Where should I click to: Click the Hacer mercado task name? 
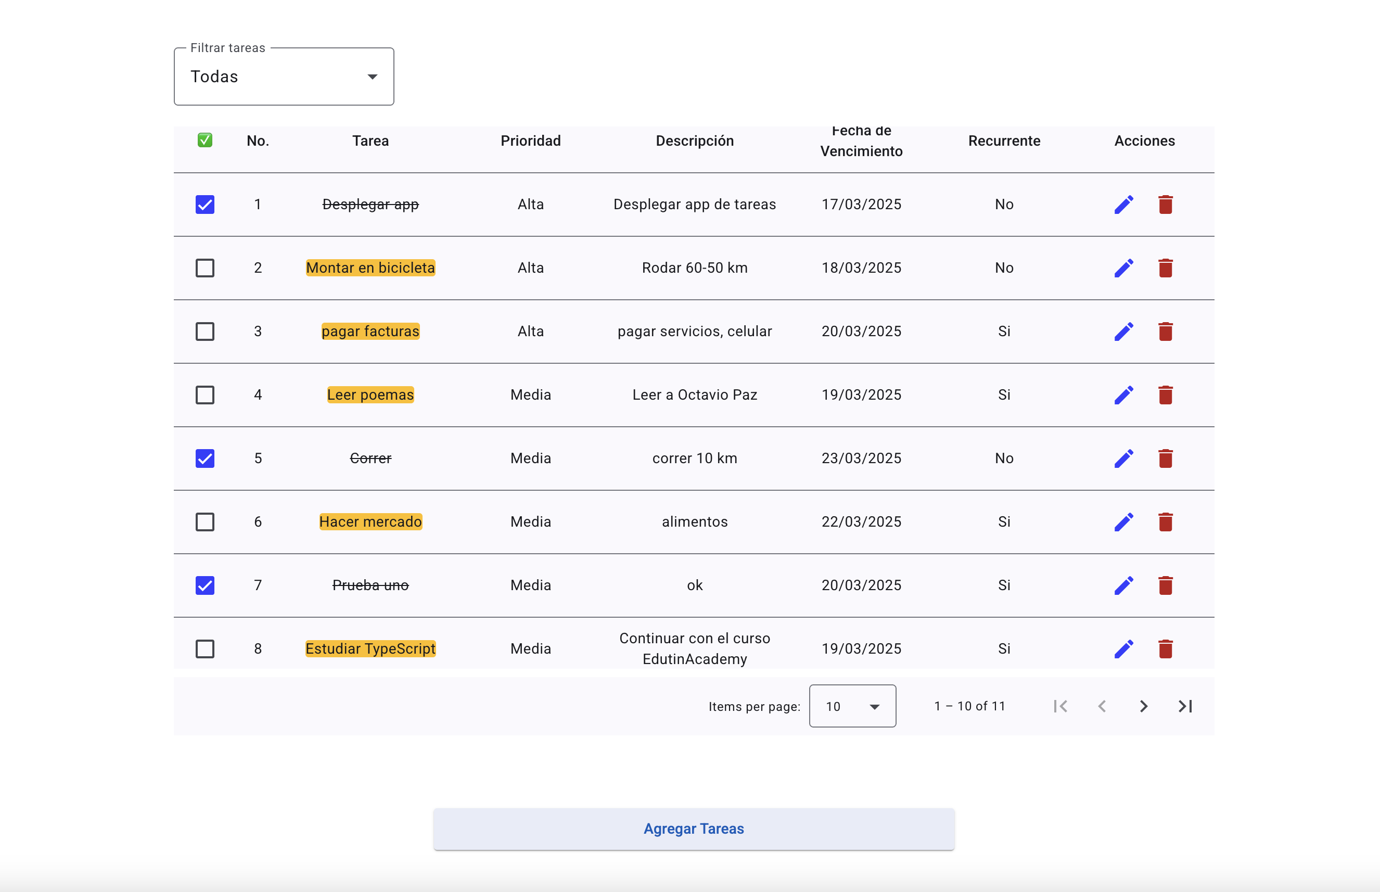370,522
